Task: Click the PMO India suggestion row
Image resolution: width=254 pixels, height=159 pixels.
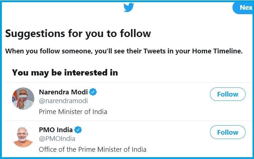Action: tap(129, 139)
